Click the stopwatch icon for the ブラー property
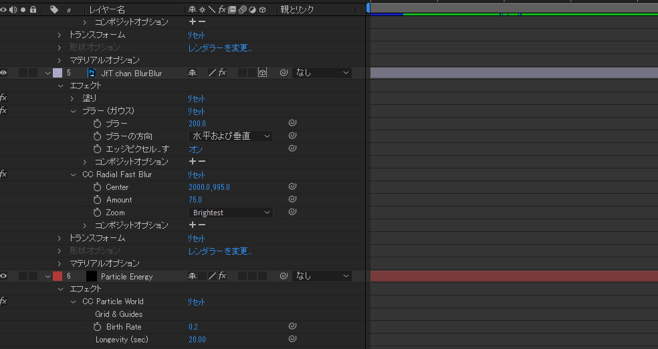 [x=97, y=124]
